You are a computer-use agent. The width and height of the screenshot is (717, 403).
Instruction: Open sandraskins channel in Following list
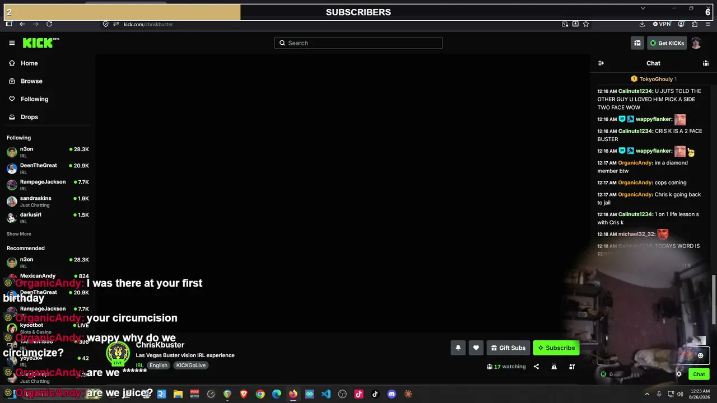(48, 201)
